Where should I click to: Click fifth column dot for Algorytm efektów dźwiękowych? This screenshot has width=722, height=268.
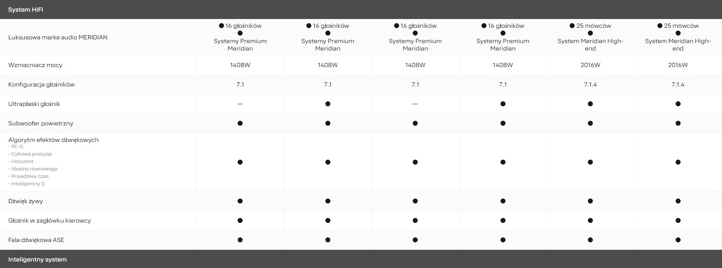pyautogui.click(x=590, y=162)
